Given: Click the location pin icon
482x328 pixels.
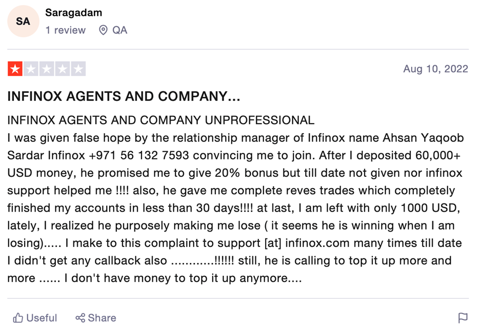Looking at the screenshot, I should click(x=103, y=30).
